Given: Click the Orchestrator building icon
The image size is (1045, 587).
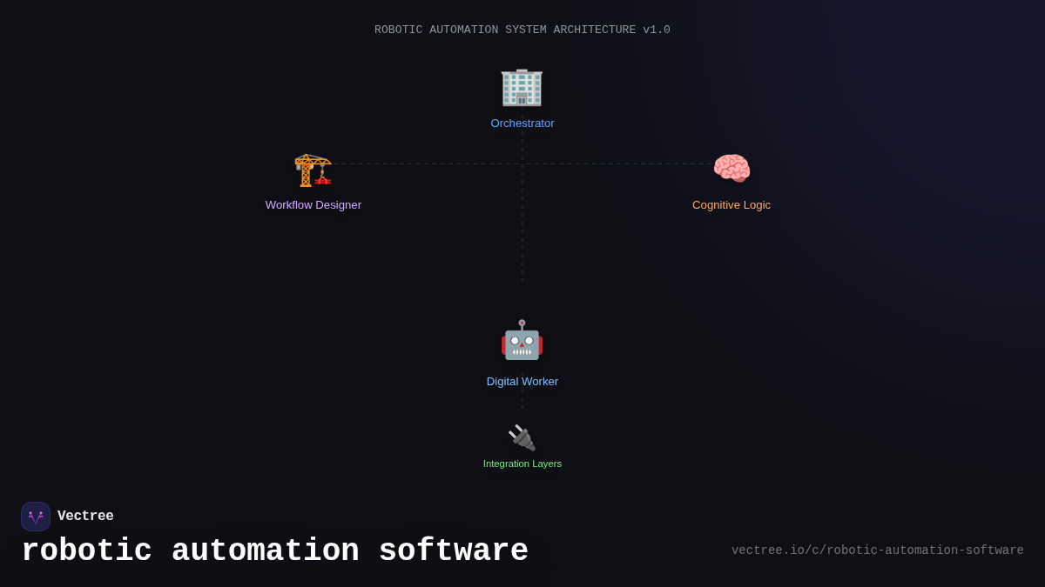Looking at the screenshot, I should (x=522, y=87).
